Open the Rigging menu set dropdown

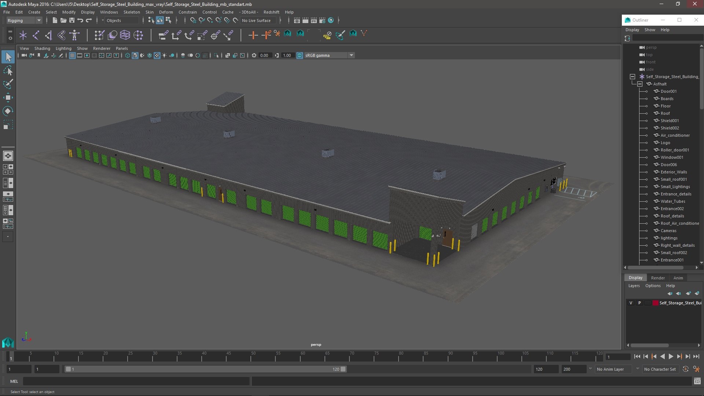click(24, 21)
